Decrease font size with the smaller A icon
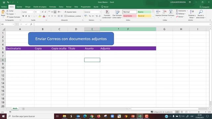The image size is (212, 119). pyautogui.click(x=45, y=12)
